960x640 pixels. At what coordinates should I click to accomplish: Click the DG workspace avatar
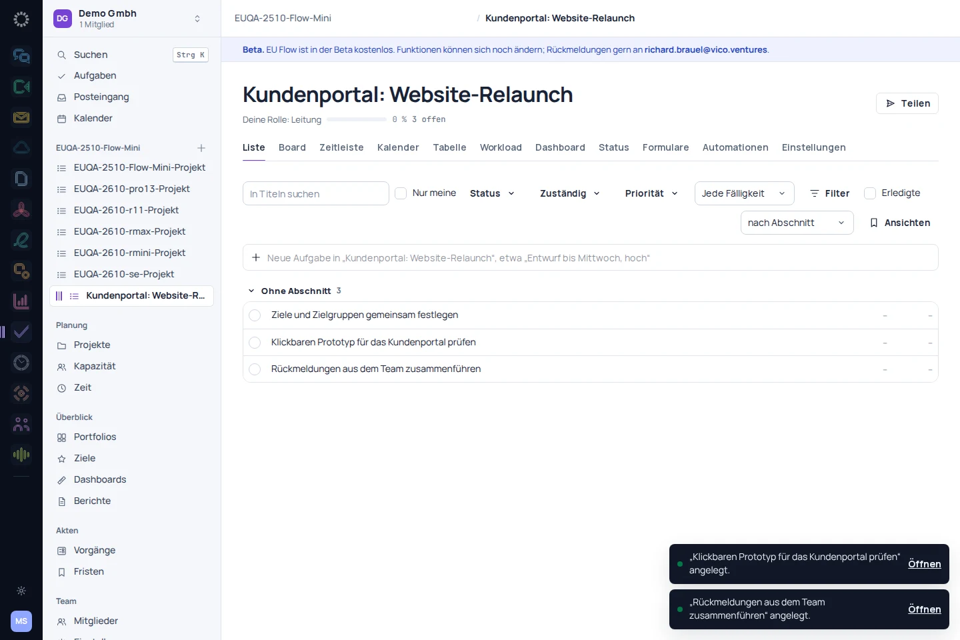pyautogui.click(x=63, y=19)
